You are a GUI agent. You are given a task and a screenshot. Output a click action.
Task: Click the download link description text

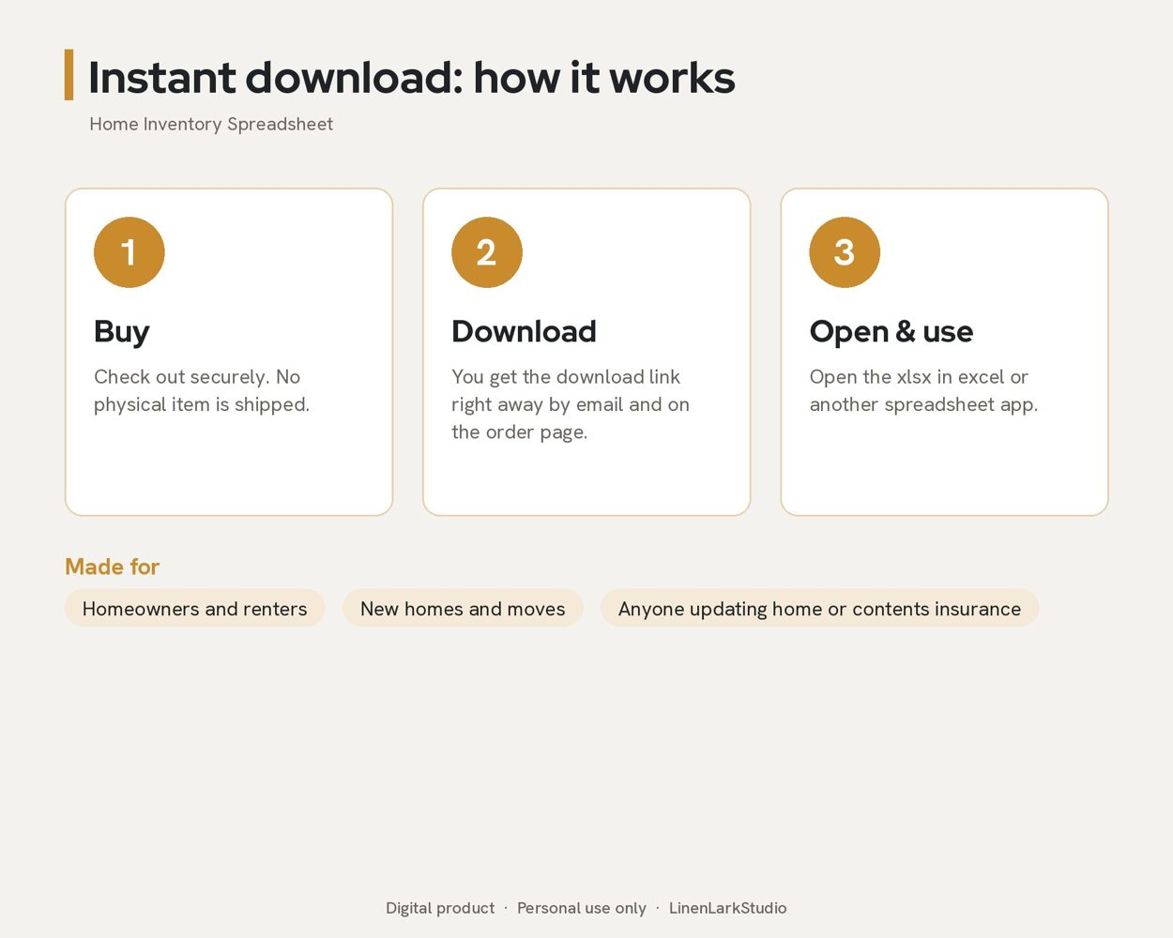pos(571,404)
